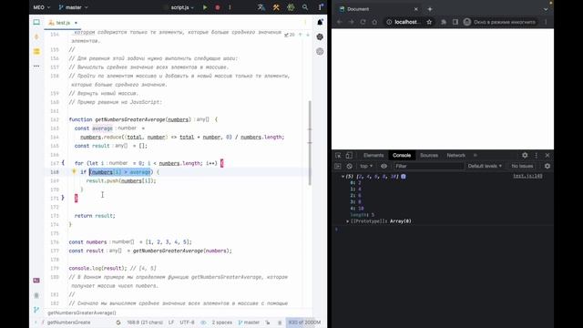Select the test.js editor tab
The image size is (583, 328).
coord(63,23)
